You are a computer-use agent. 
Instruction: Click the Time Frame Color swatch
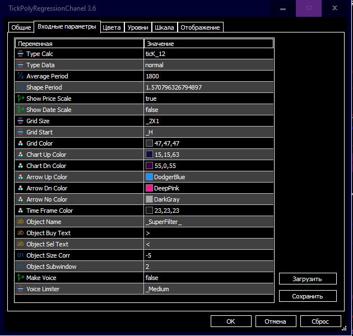click(x=149, y=211)
